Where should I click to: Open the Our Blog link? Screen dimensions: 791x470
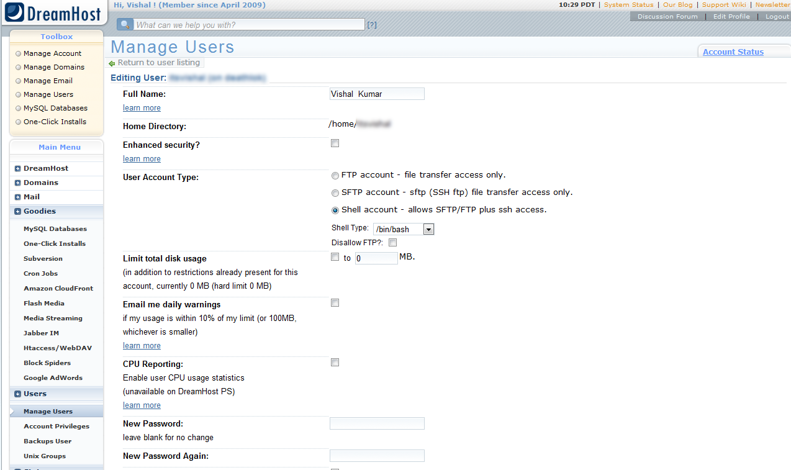tap(678, 4)
